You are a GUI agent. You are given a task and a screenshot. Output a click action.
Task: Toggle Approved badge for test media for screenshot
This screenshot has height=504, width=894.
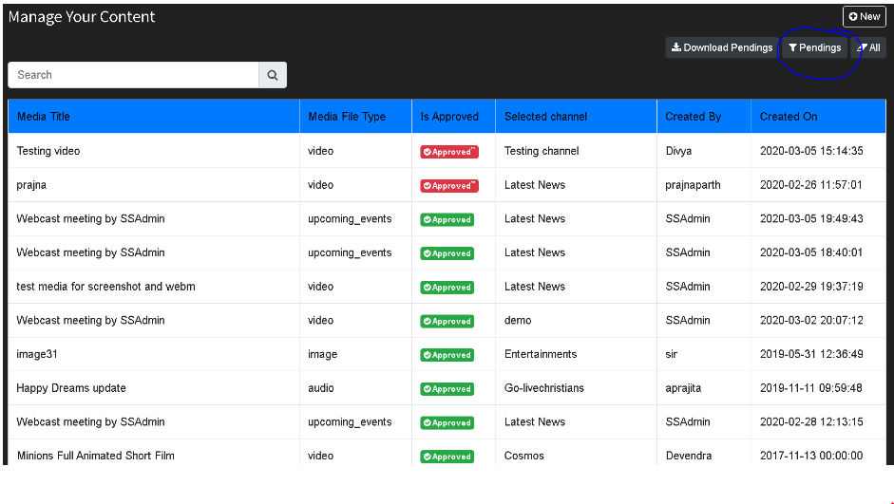447,288
